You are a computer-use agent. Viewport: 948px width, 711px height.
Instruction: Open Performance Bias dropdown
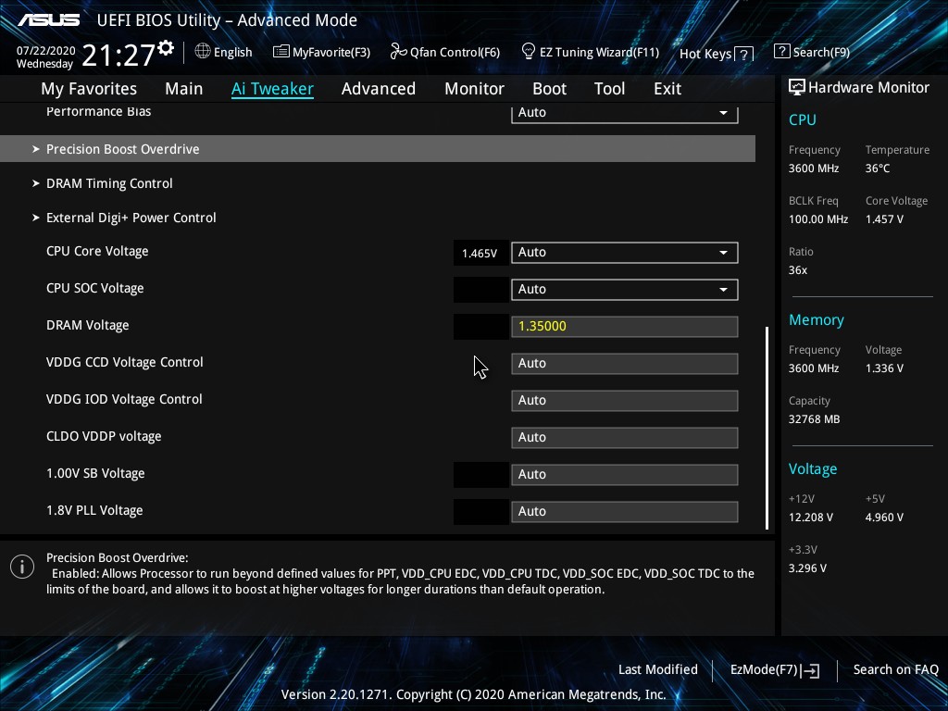(624, 113)
